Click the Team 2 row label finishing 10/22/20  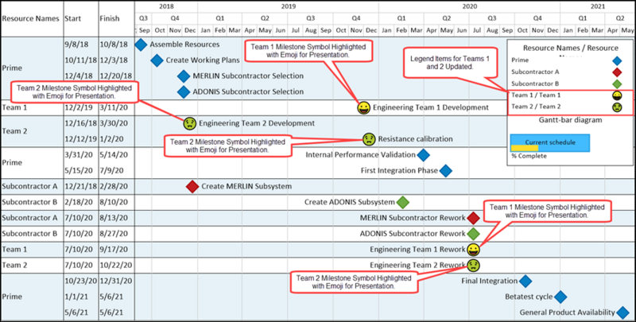coord(14,266)
